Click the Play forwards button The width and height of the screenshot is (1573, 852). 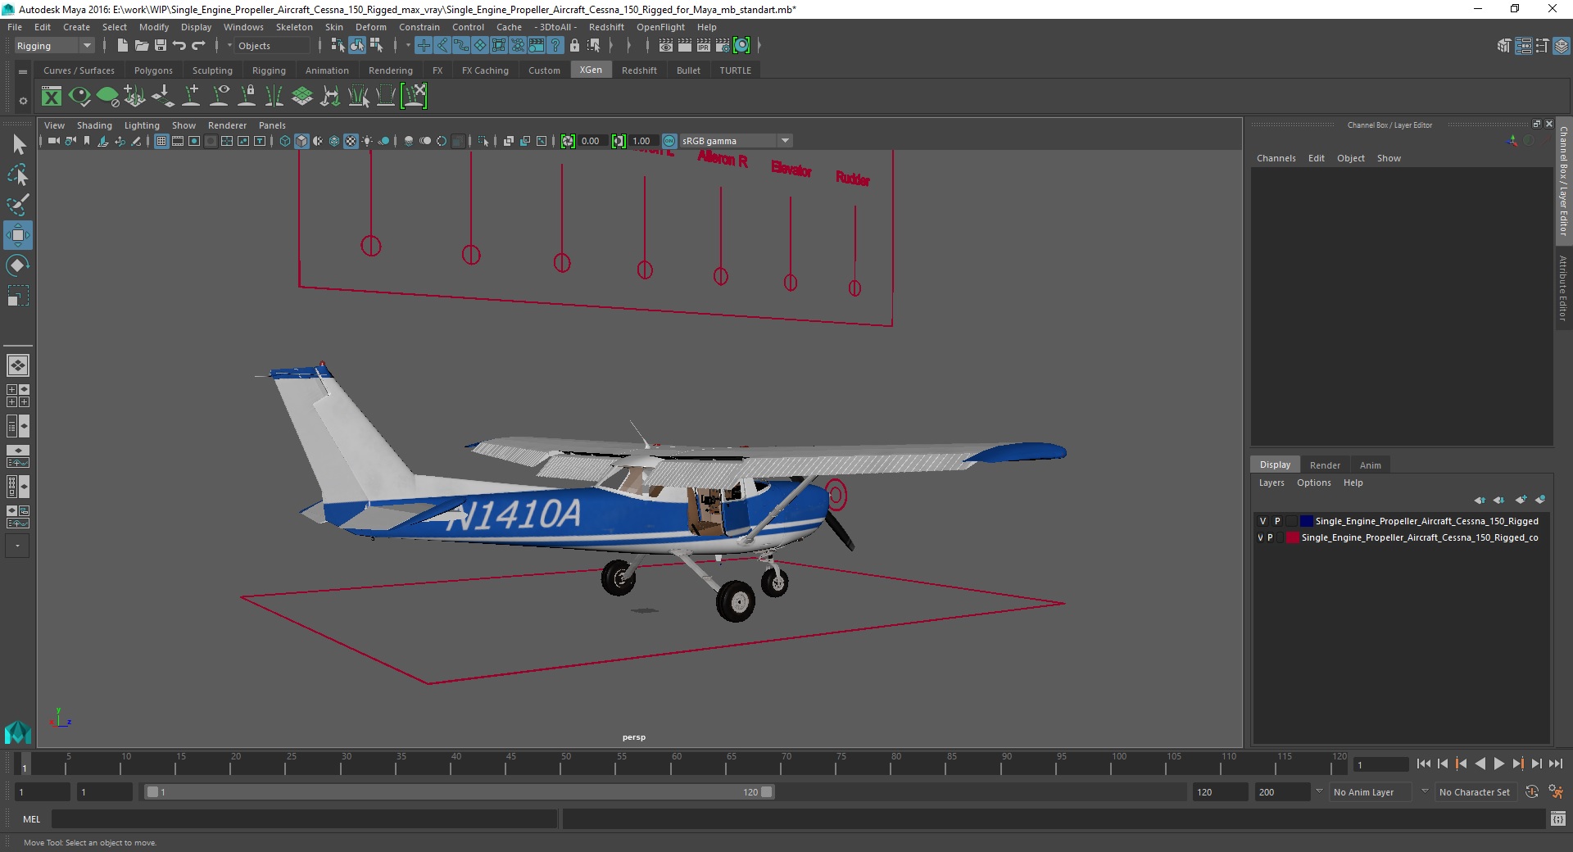tap(1498, 764)
